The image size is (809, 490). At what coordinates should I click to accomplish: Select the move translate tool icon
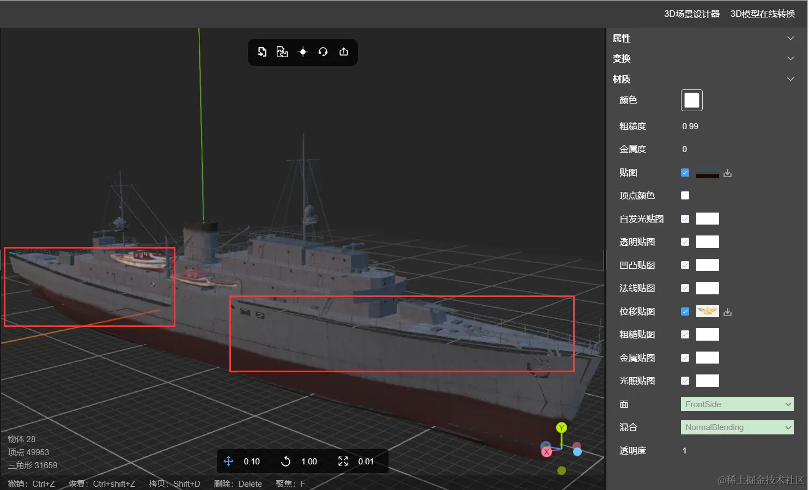tap(228, 462)
